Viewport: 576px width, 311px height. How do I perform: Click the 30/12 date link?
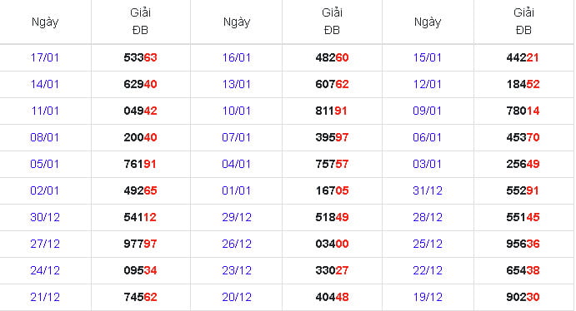pyautogui.click(x=45, y=217)
